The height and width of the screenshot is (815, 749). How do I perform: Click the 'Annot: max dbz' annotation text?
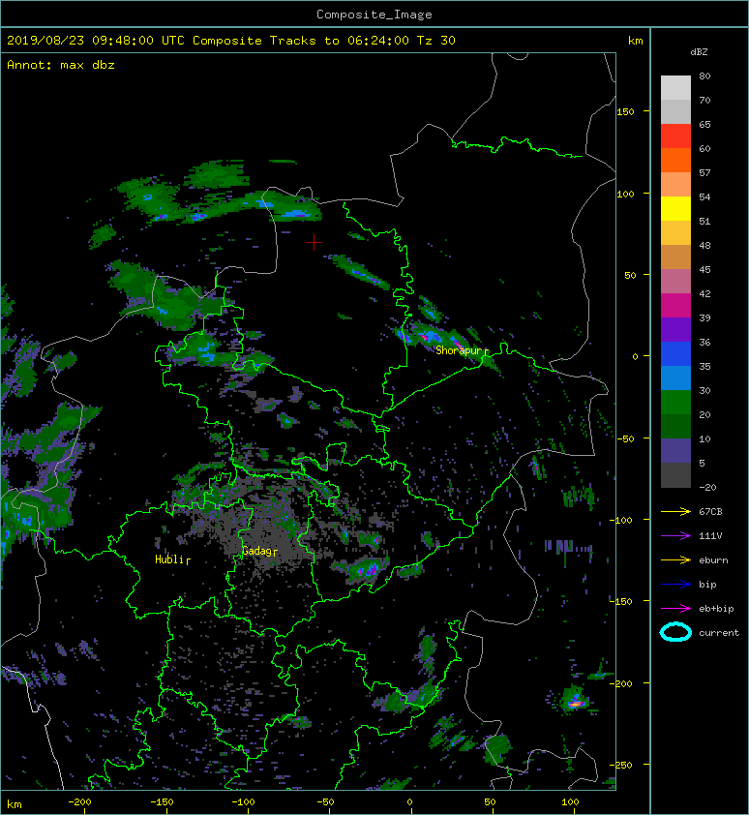pos(61,65)
